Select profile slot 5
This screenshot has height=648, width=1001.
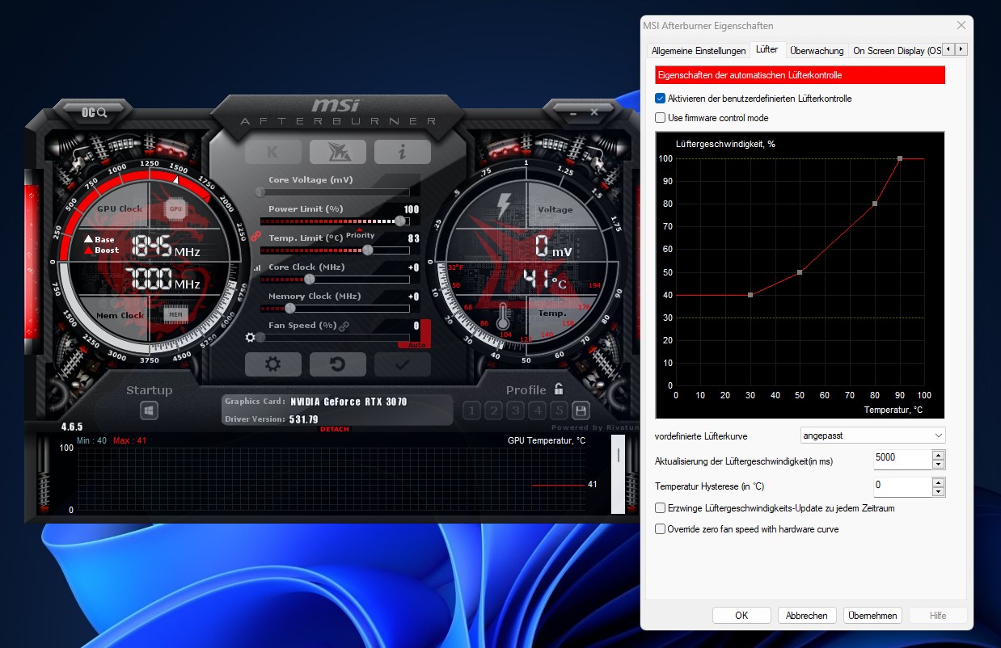(559, 410)
